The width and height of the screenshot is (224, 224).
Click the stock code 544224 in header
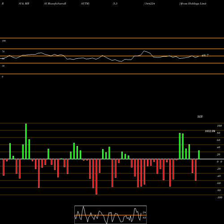[x=150, y=4]
